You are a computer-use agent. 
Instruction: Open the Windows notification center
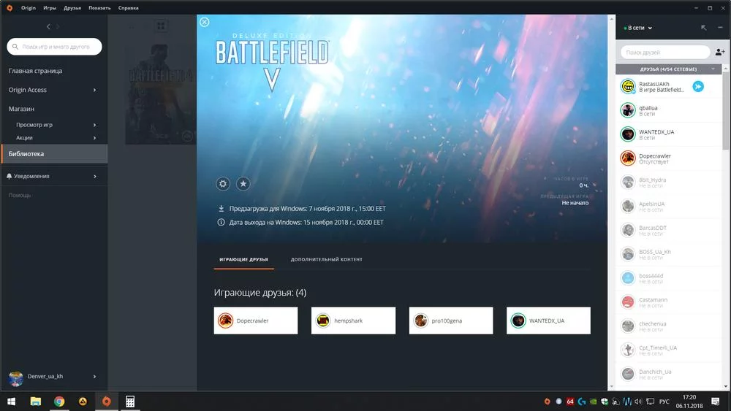pyautogui.click(x=715, y=402)
